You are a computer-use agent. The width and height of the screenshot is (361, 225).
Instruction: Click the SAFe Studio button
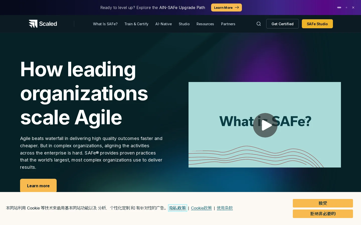(x=317, y=24)
